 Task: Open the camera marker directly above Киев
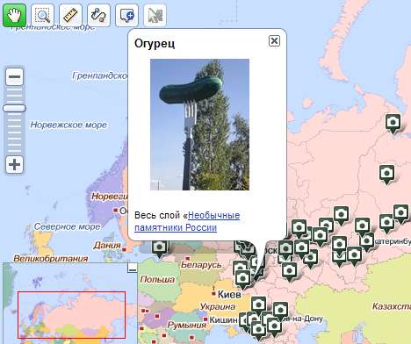point(242,279)
